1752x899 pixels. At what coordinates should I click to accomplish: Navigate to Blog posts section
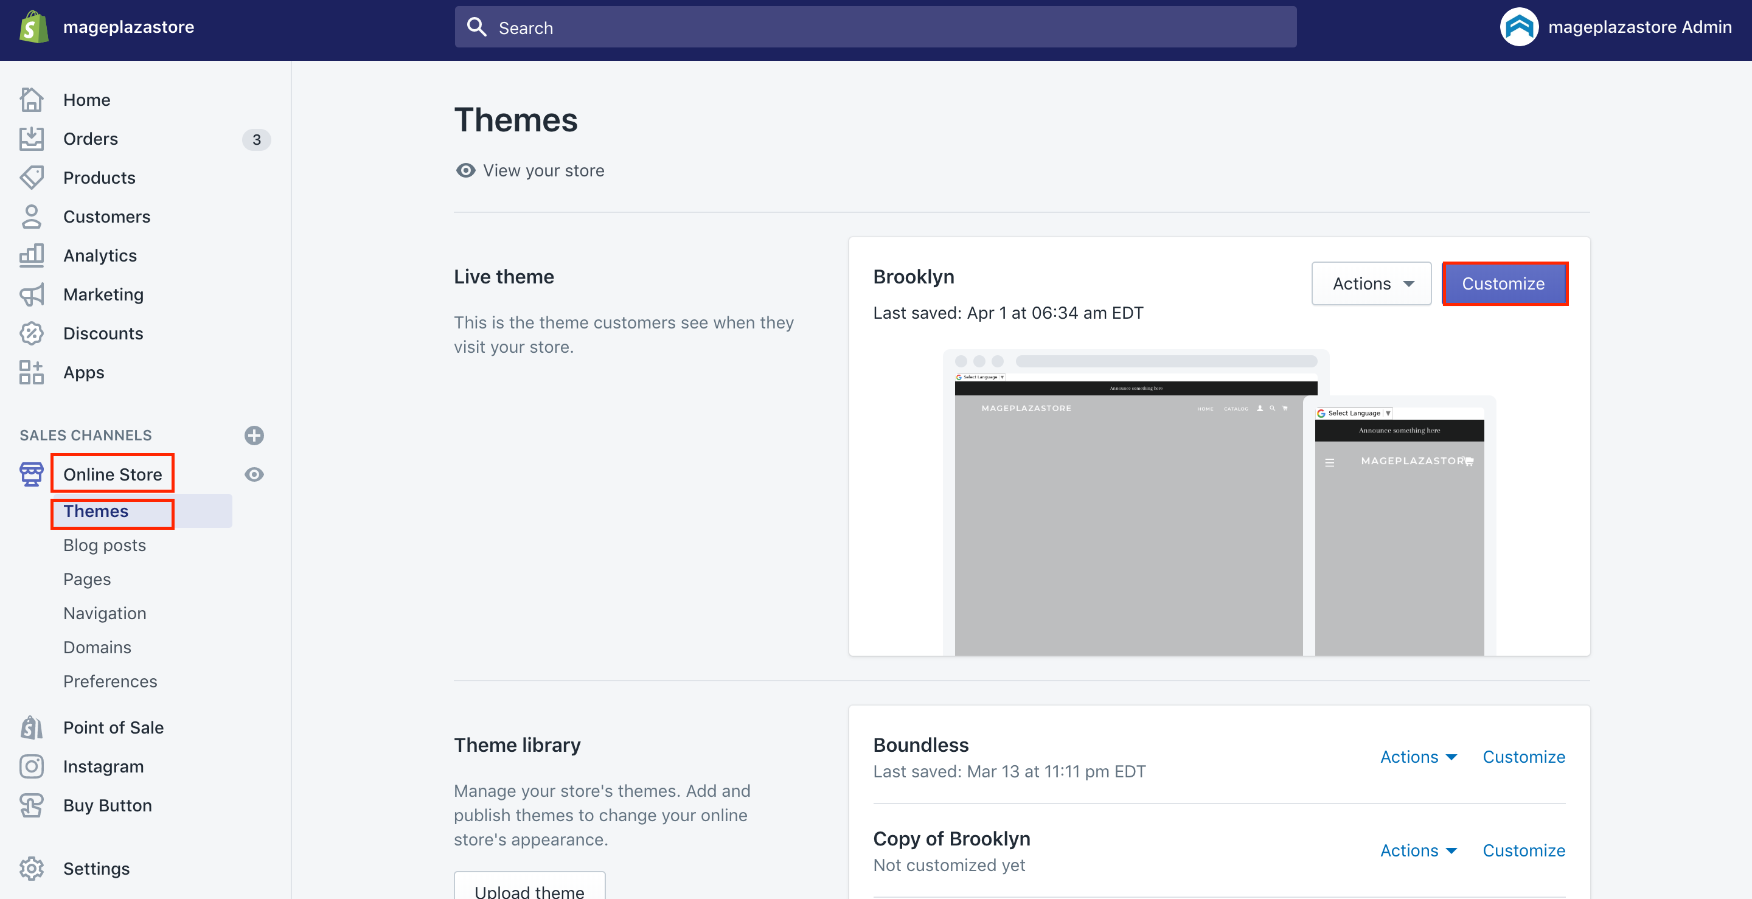[x=105, y=544]
